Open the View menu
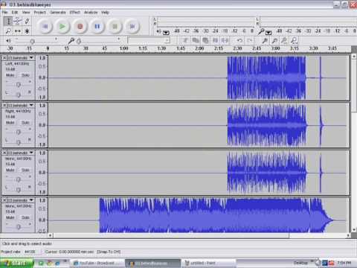The image size is (357, 268). [26, 12]
